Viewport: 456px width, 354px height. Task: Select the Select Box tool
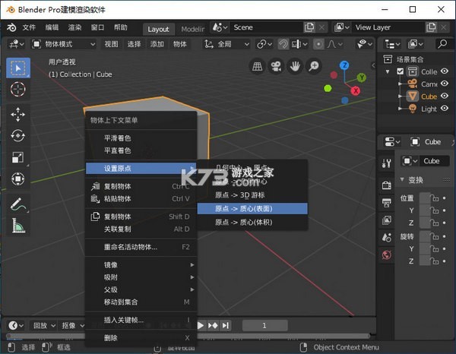coord(18,68)
